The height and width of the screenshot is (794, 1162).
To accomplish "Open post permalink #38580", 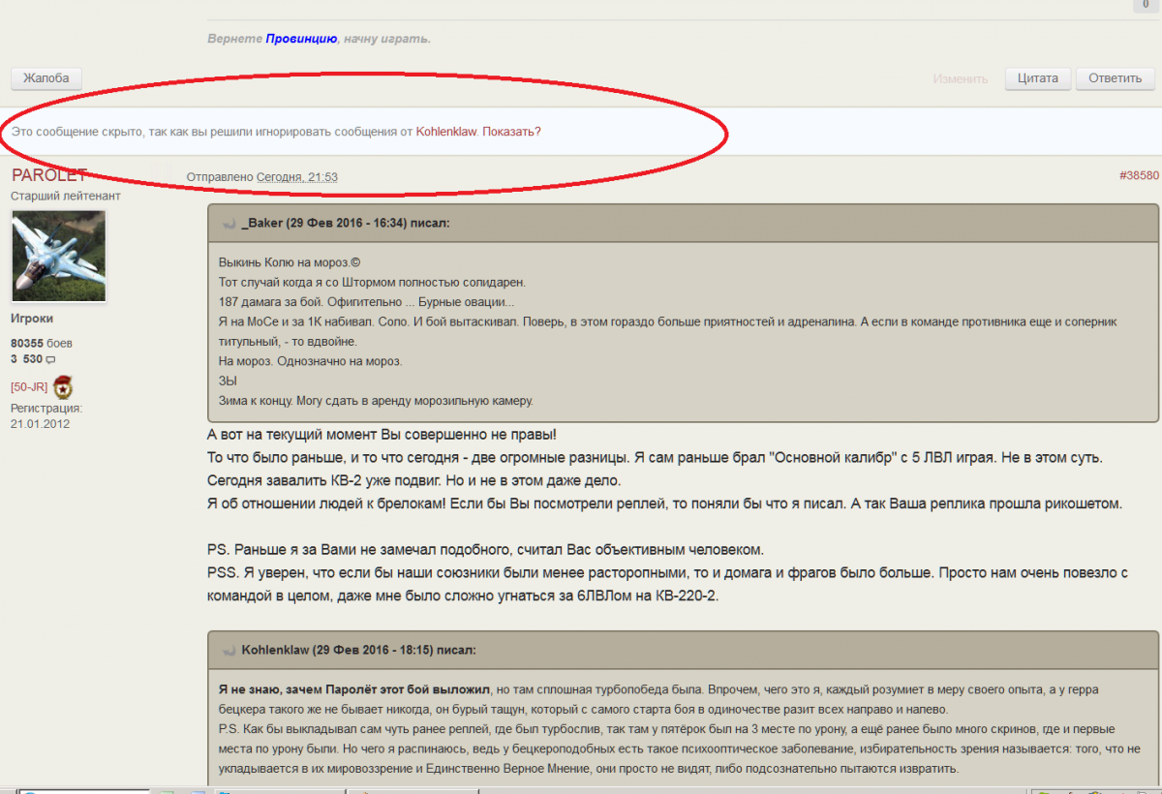I will pyautogui.click(x=1139, y=176).
